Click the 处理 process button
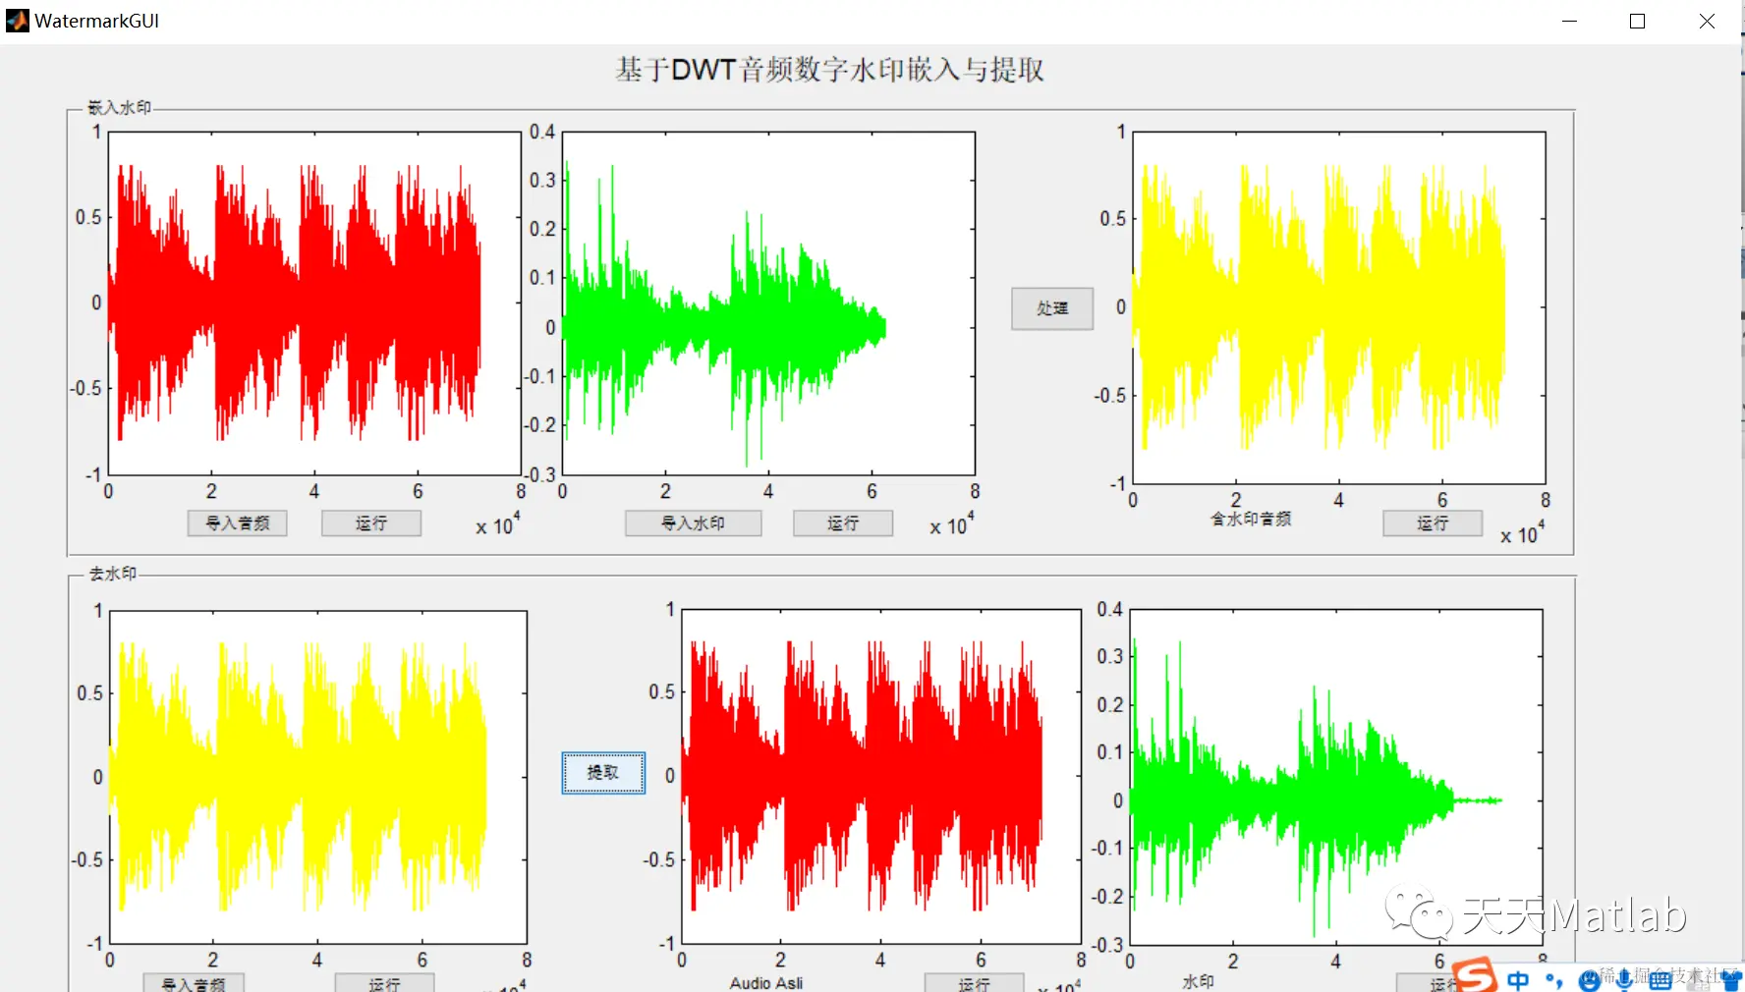 tap(1052, 308)
